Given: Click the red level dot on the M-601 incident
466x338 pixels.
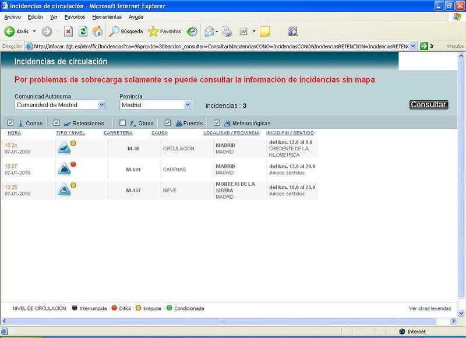Looking at the screenshot, I should click(75, 165).
